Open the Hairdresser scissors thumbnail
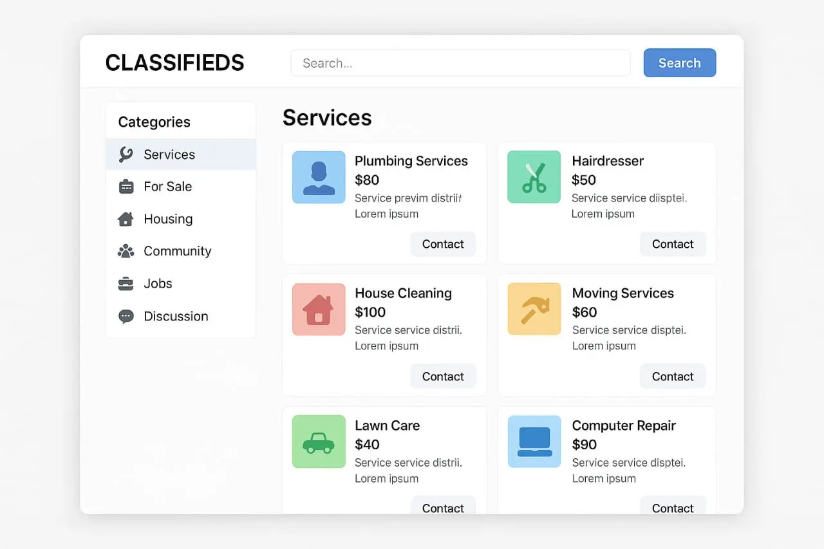The image size is (824, 549). pos(534,177)
